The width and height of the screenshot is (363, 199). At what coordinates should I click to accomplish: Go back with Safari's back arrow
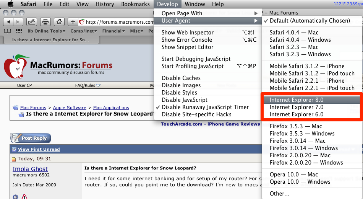(8, 22)
